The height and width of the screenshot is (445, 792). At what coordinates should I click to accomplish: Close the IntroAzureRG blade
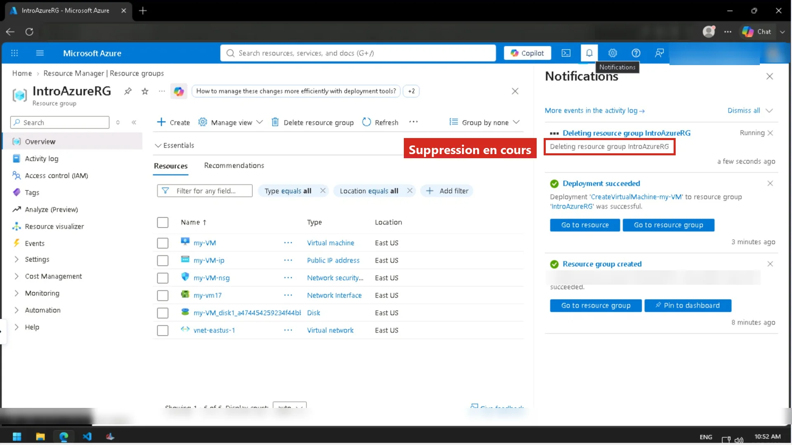click(x=515, y=91)
